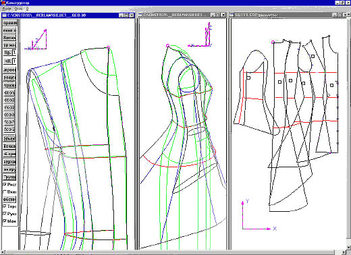This screenshot has width=351, height=255.
Task: Toggle the 'Рук' checkbox
Action: (5, 214)
